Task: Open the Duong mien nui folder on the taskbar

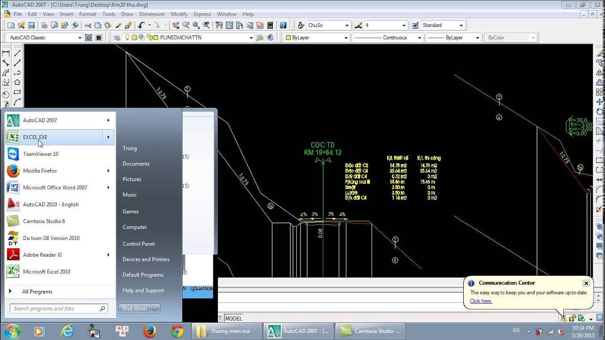Action: pos(227,331)
